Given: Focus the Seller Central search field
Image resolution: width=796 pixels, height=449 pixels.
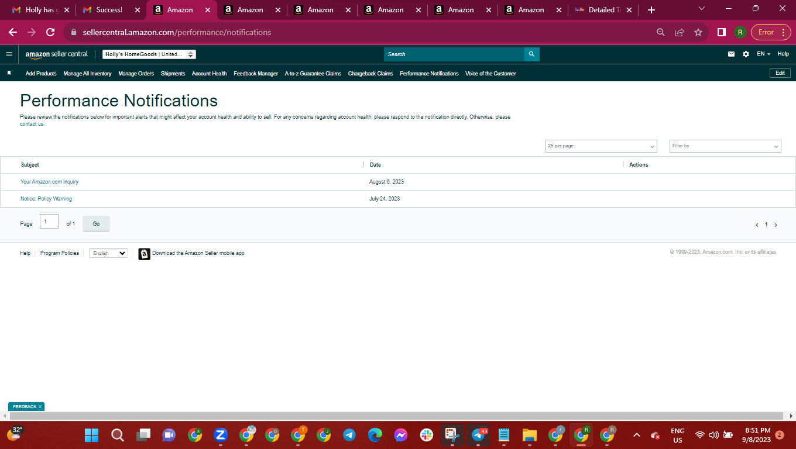Looking at the screenshot, I should (x=454, y=54).
